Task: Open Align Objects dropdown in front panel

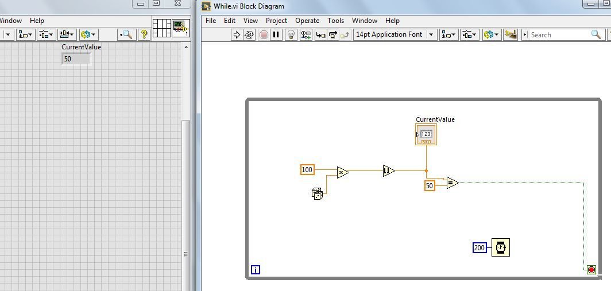Action: click(x=26, y=34)
